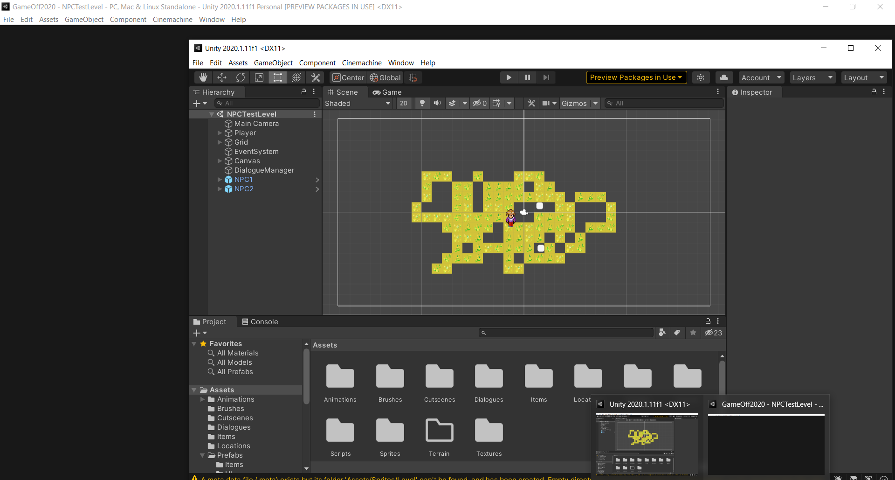Select the Move tool
895x480 pixels.
click(222, 77)
